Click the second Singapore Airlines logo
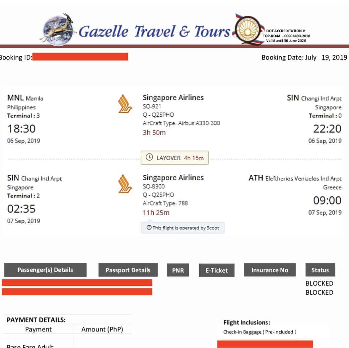The image size is (349, 348). click(x=125, y=184)
